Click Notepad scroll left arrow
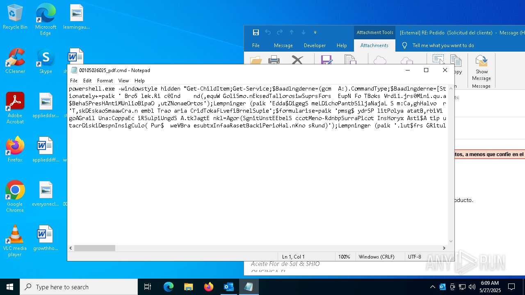This screenshot has height=295, width=525. click(71, 248)
